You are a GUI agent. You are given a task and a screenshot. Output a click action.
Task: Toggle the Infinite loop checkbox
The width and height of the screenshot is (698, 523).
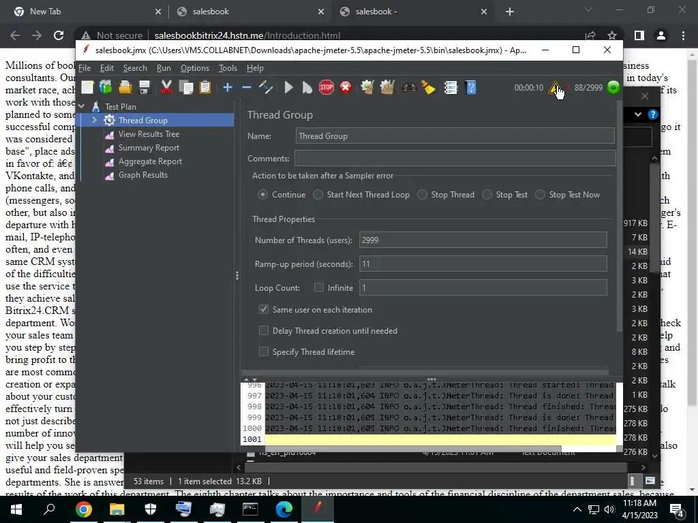point(319,288)
